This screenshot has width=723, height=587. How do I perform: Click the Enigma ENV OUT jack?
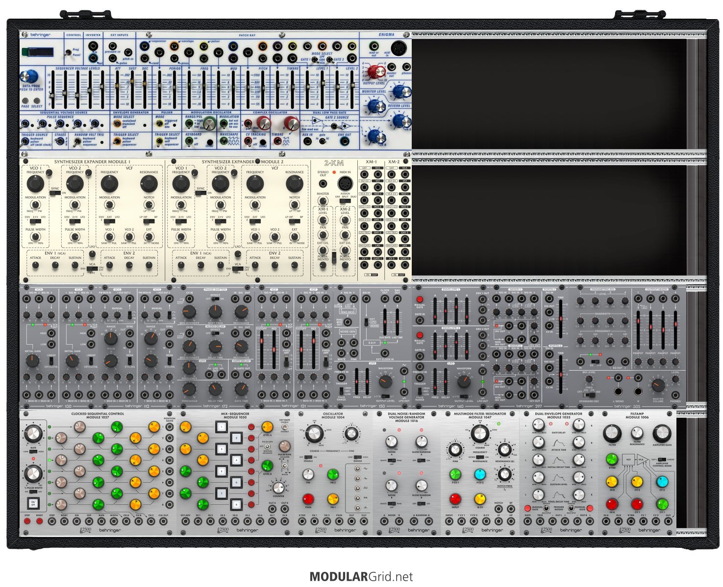[345, 141]
